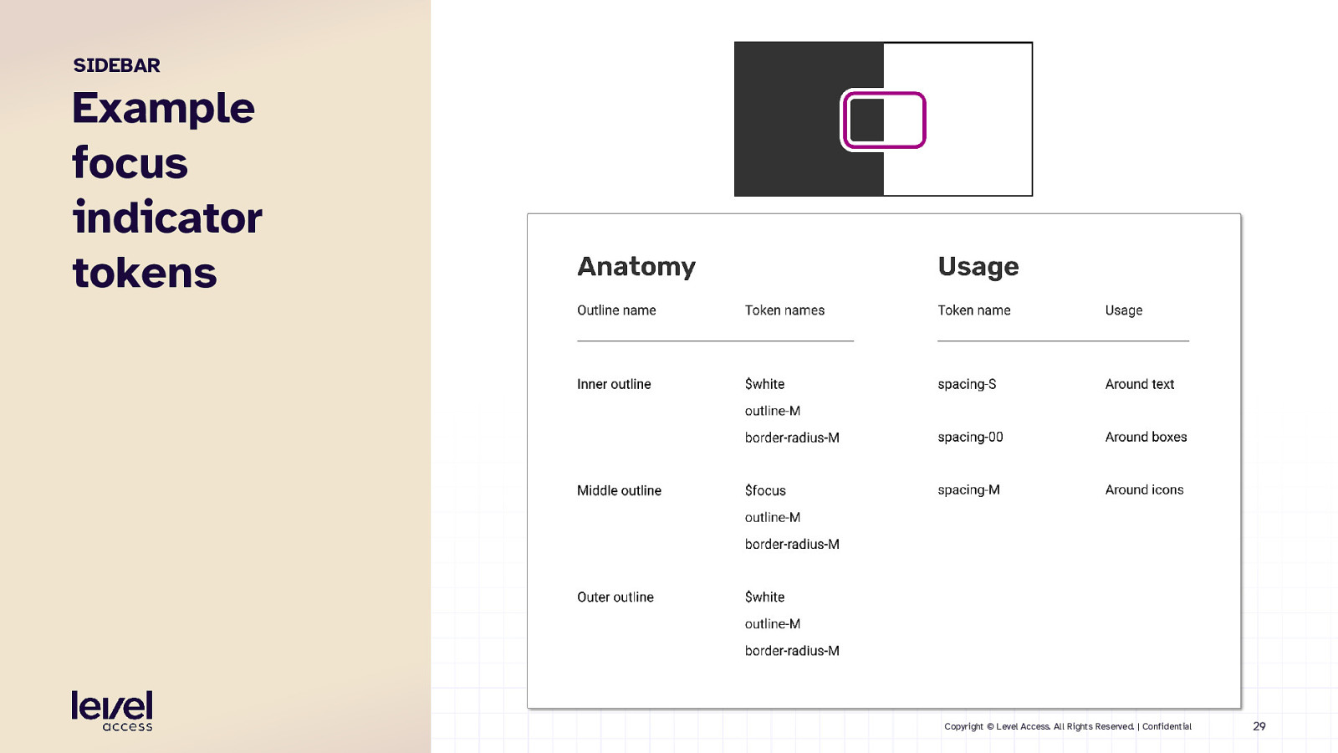Click 'outline-M' token in Middle outline row
Screen dimensions: 1338x753
tap(773, 517)
